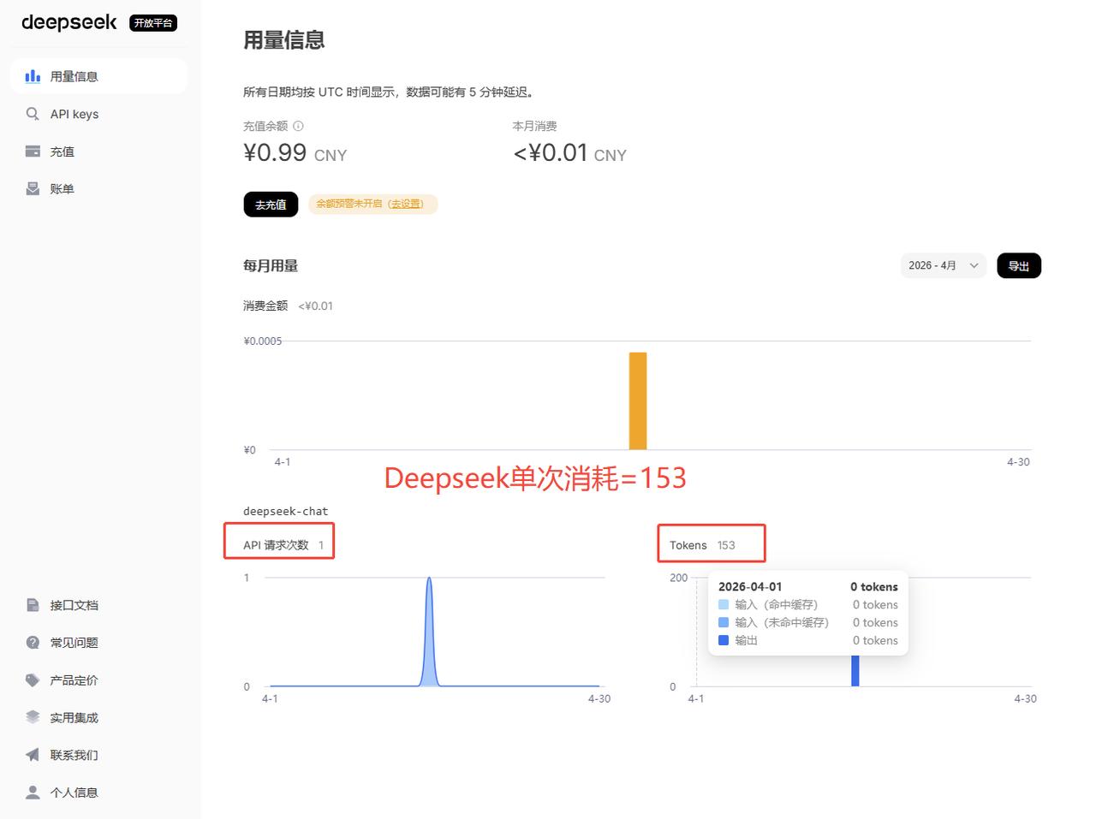This screenshot has width=1096, height=819.
Task: Click the 联系我们 megaphone icon
Action: pos(32,755)
